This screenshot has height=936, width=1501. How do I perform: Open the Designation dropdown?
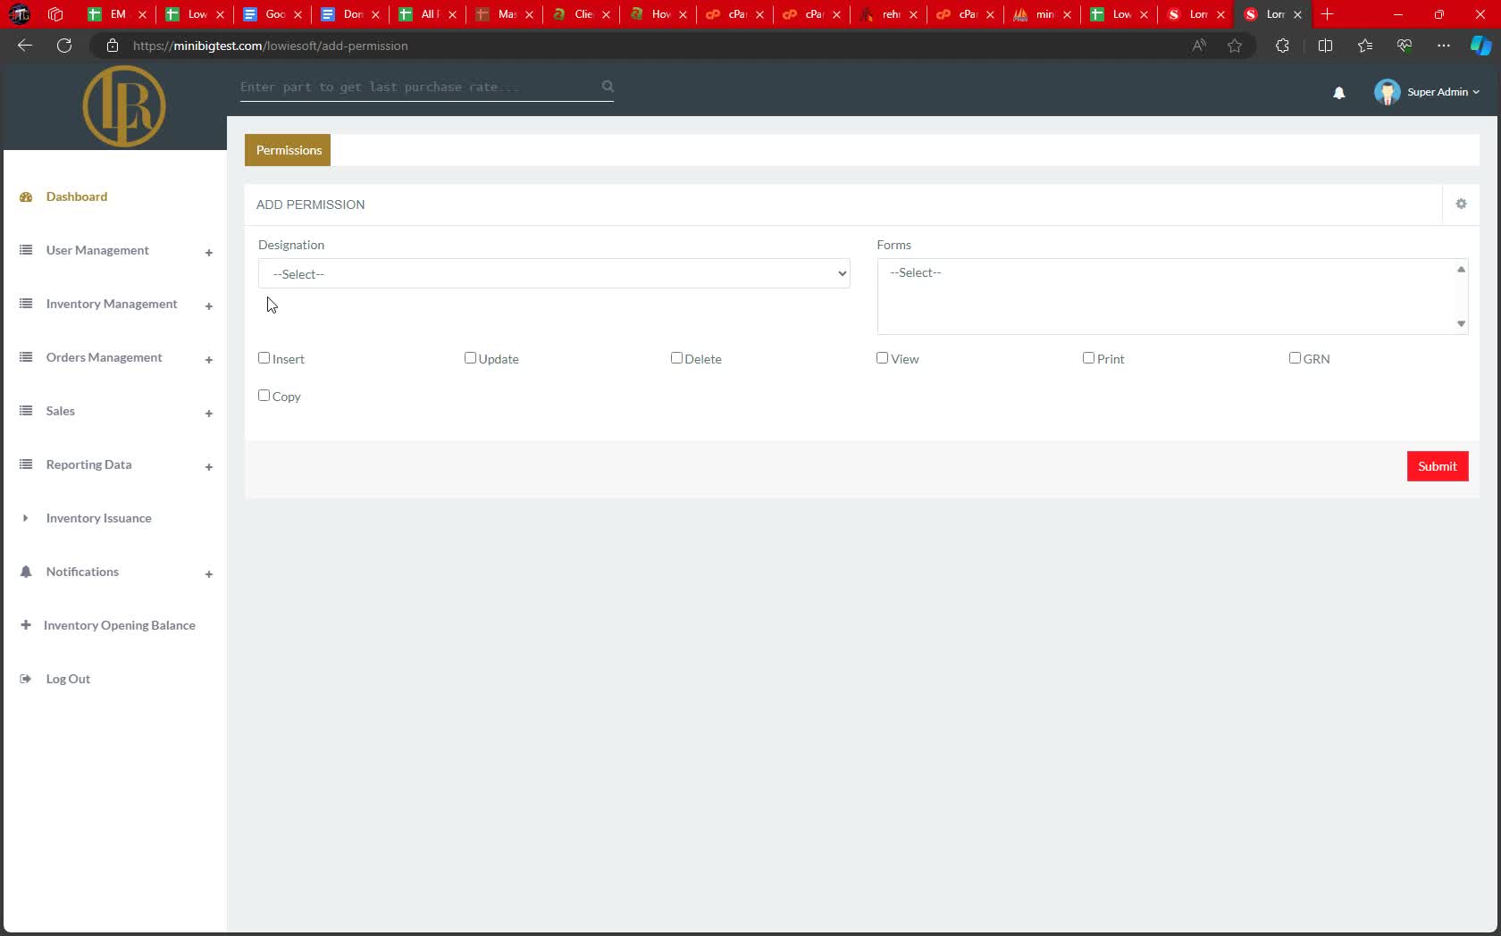tap(553, 274)
